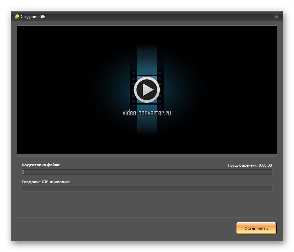
Task: Click the Подготовка файла progress bar
Action: click(x=147, y=172)
